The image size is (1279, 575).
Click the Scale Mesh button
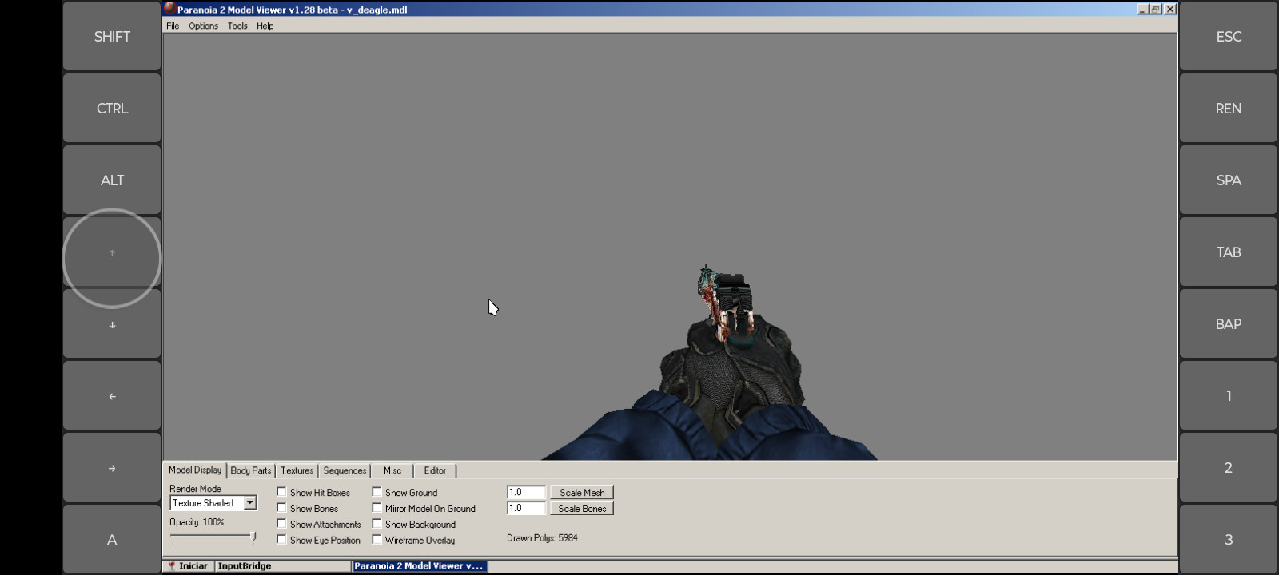pos(582,493)
